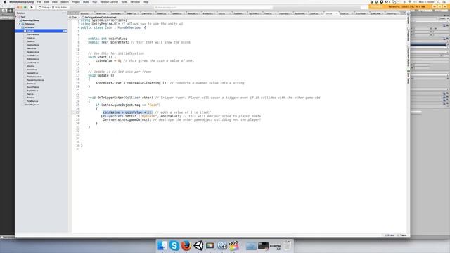
Task: Open the document tabs overflow dropdown
Action: coord(404,13)
